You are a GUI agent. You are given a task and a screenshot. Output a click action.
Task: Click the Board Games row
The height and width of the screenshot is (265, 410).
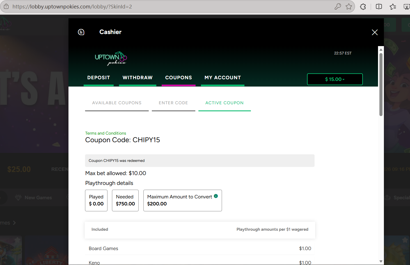click(x=200, y=248)
